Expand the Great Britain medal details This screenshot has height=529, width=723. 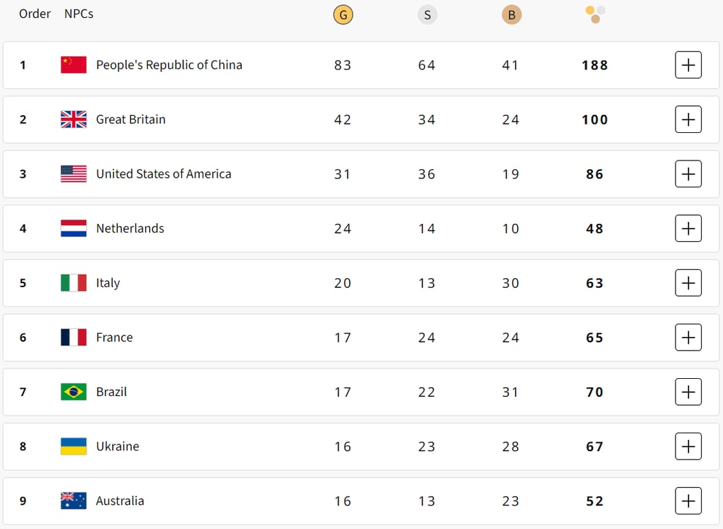click(x=688, y=119)
